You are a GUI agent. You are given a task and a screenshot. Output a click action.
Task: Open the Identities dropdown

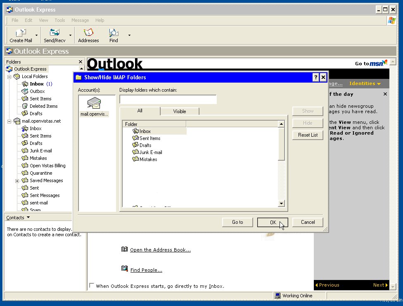pos(365,83)
